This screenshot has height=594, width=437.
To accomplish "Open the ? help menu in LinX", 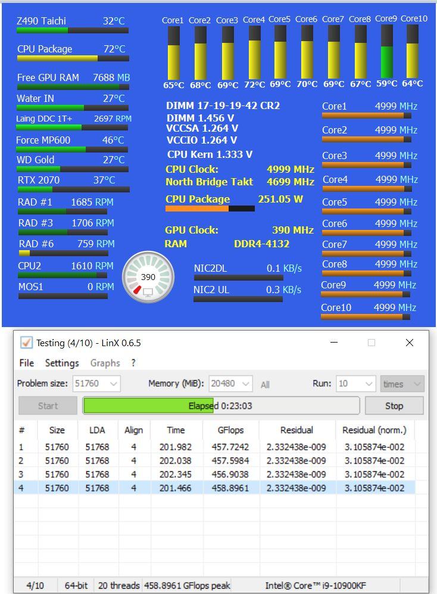I will 133,363.
